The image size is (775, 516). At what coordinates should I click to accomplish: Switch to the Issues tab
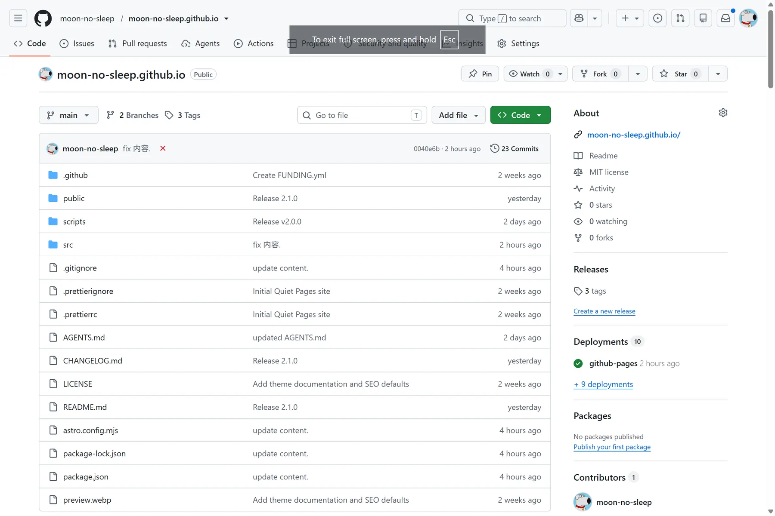coord(77,43)
